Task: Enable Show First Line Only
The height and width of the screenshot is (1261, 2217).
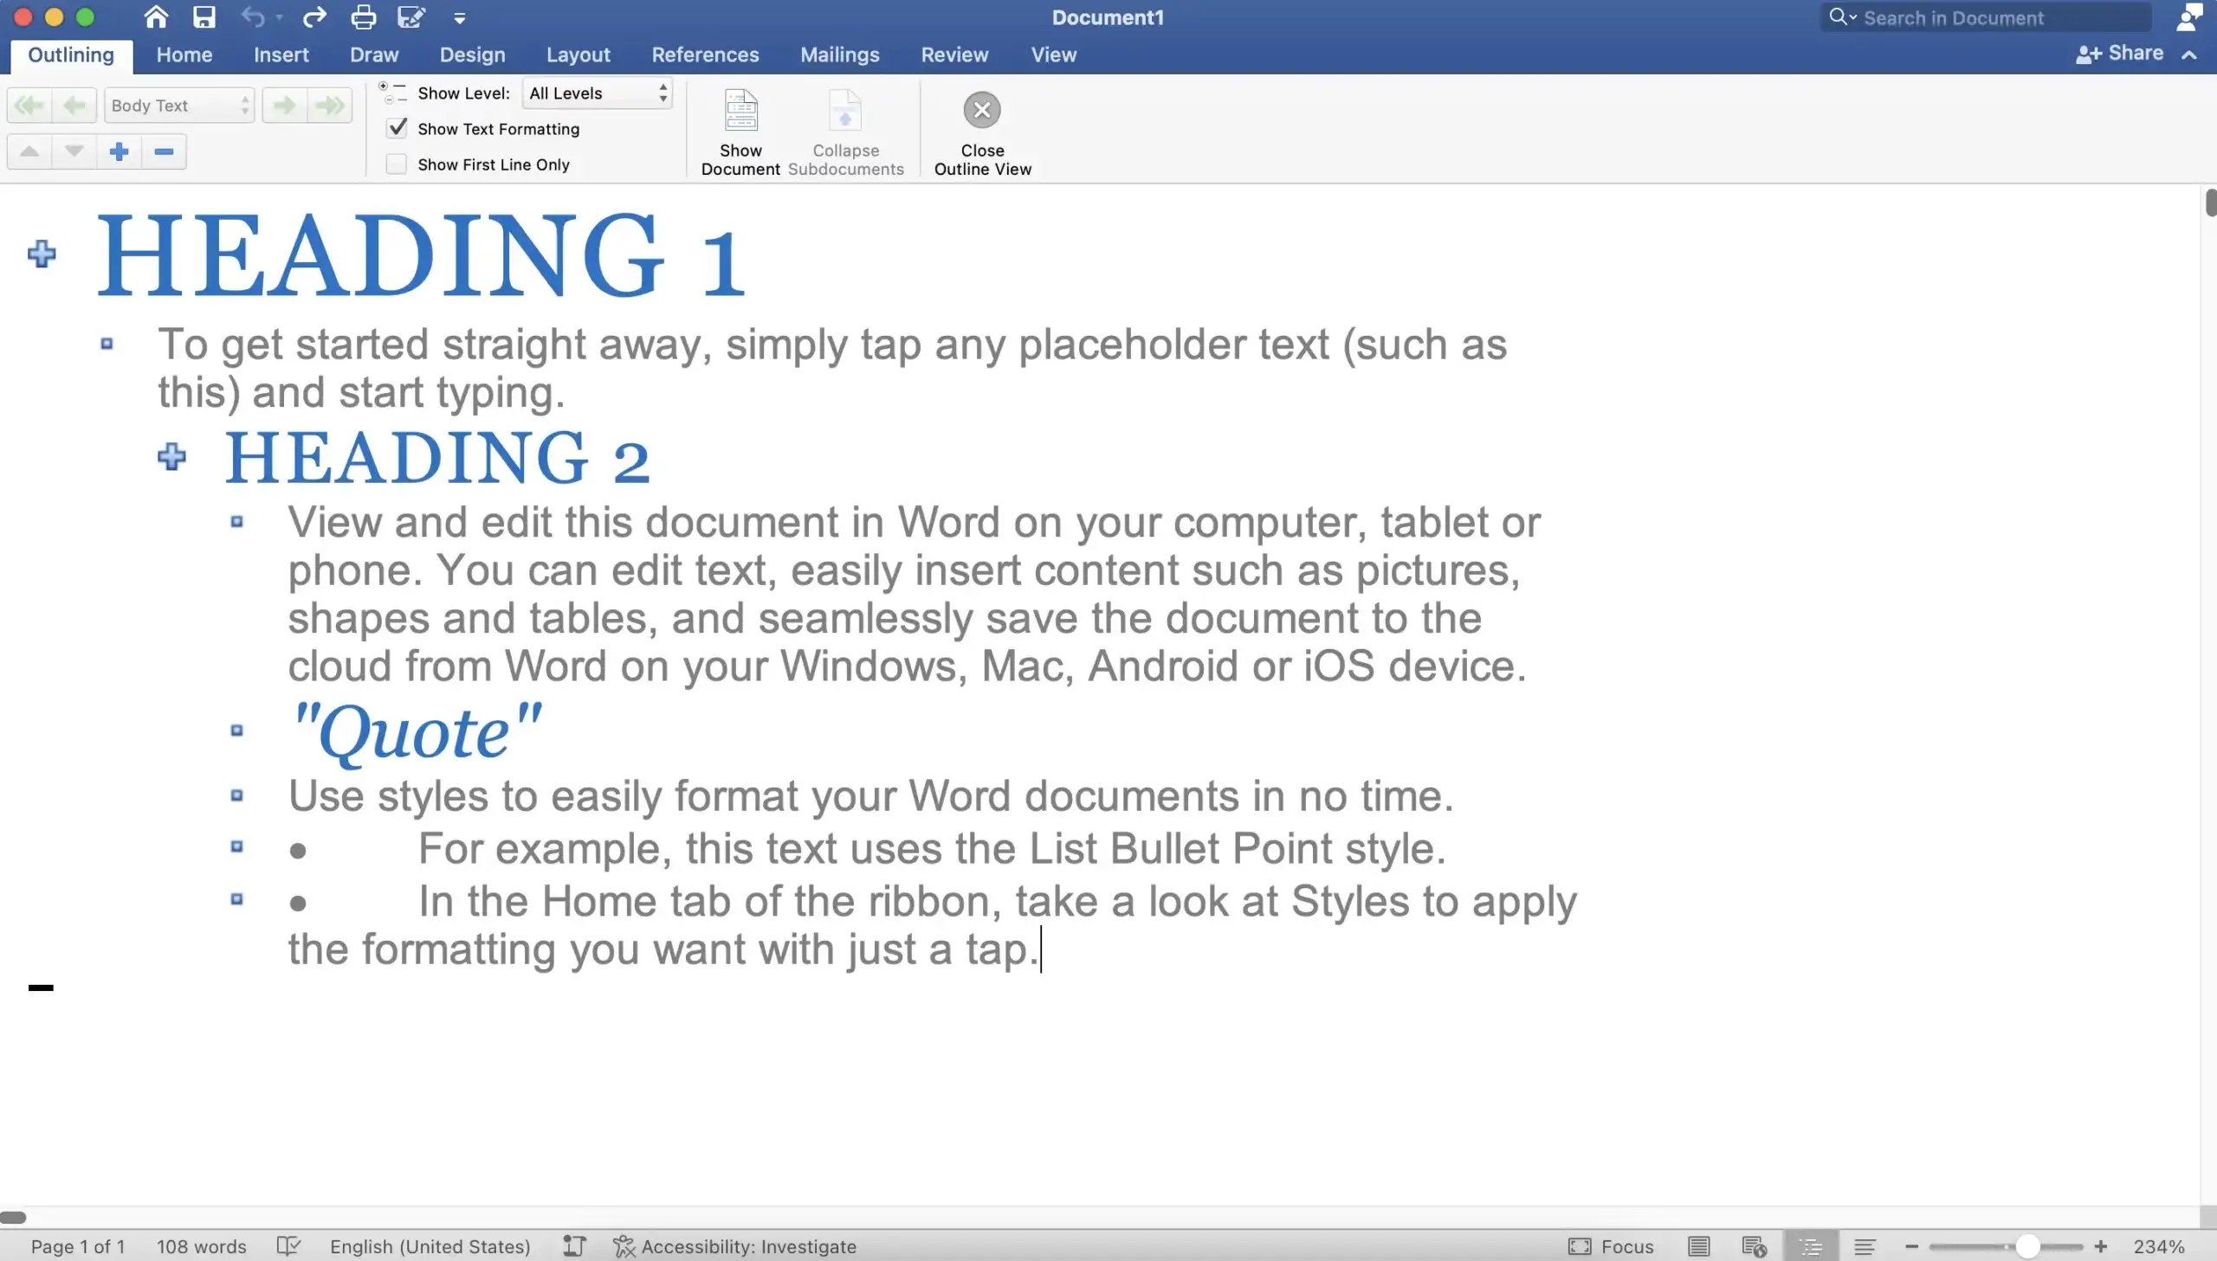Action: coord(397,164)
